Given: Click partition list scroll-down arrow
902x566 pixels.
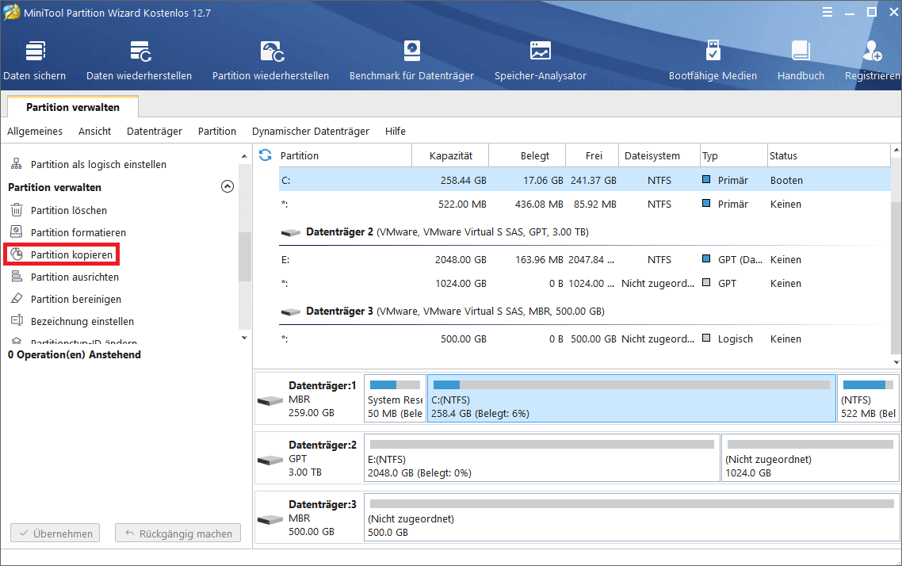Looking at the screenshot, I should pos(896,362).
